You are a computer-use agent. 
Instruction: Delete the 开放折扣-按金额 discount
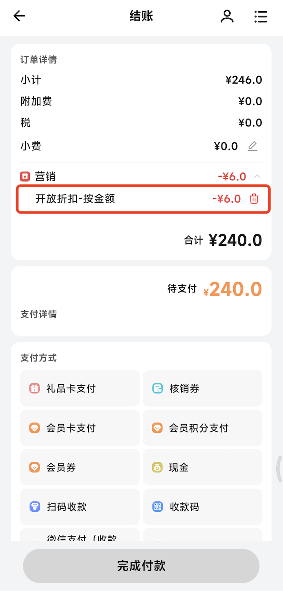(254, 199)
